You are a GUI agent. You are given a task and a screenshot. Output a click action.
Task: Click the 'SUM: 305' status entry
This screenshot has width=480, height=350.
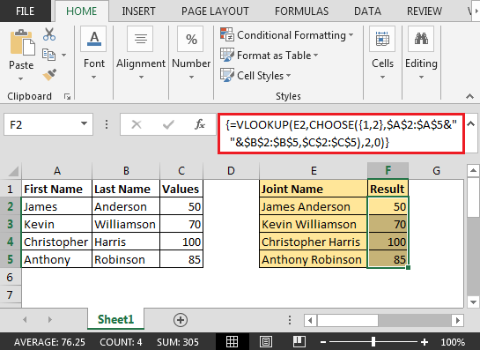coord(178,342)
